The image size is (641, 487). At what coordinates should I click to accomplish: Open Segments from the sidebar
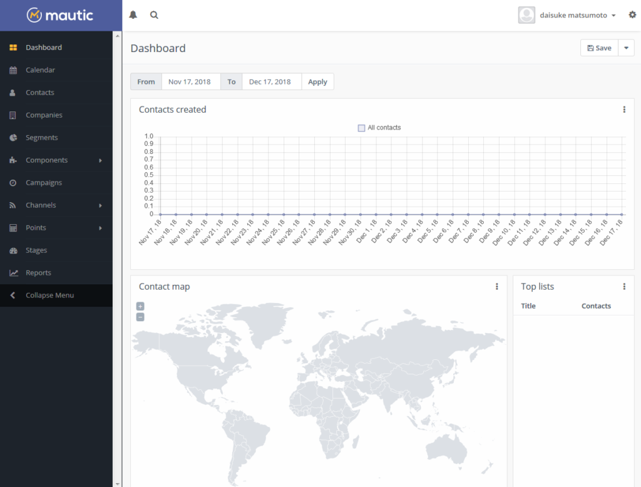pos(41,138)
